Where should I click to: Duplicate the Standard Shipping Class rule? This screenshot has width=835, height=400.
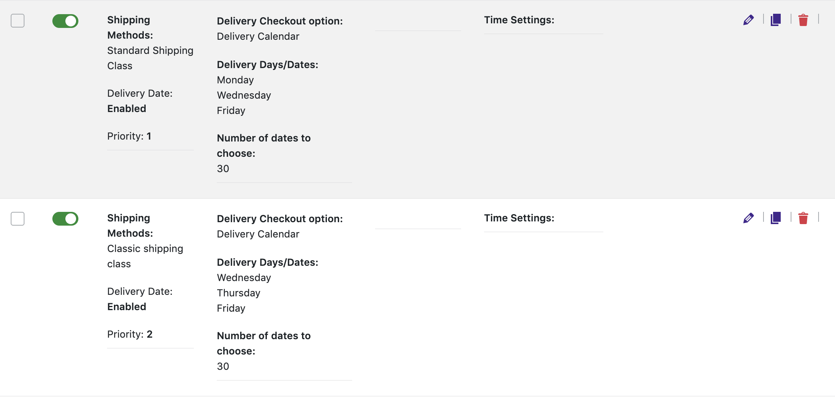776,20
